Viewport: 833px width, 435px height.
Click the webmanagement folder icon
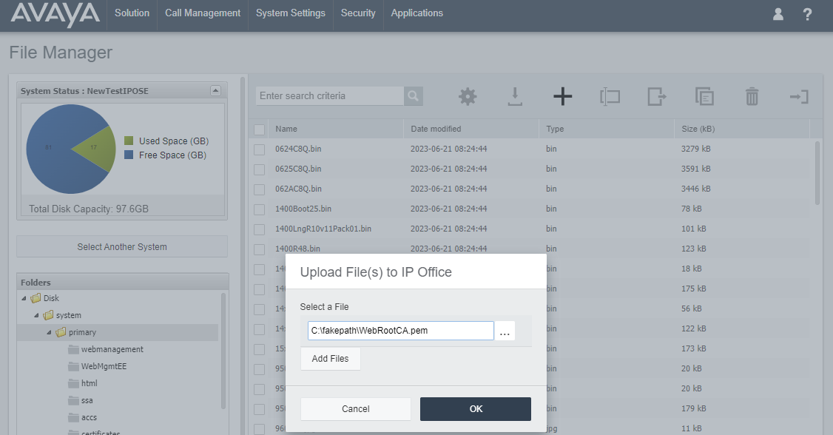click(73, 349)
